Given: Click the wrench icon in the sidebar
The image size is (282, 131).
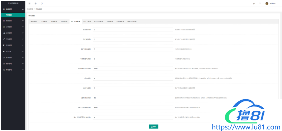Looking at the screenshot, I should (4, 57).
